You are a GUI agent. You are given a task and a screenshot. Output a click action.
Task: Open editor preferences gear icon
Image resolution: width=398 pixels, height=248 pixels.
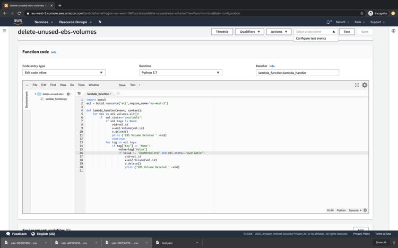pyautogui.click(x=365, y=85)
